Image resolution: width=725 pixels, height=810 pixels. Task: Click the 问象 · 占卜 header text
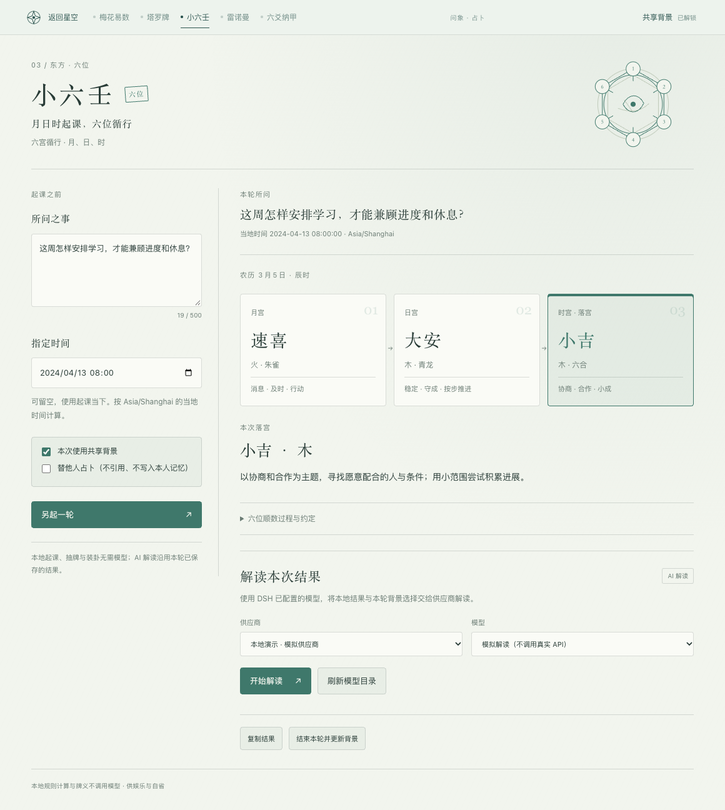coord(467,18)
